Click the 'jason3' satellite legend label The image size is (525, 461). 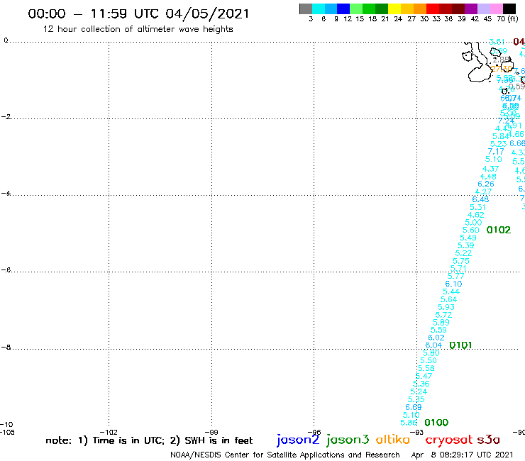tap(348, 440)
